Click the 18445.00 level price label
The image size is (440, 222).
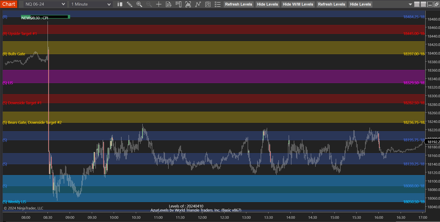[414, 33]
